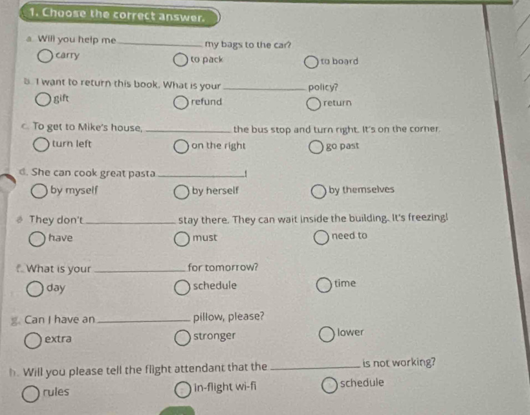Viewport: 530px width, 415px height.
Task: Select 'go past' for Mike's house question
Action: point(316,147)
